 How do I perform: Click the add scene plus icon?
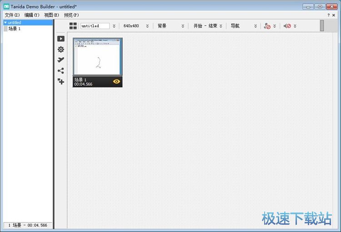[60, 81]
